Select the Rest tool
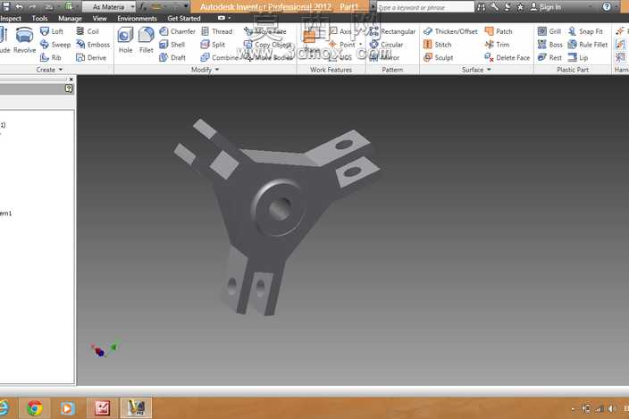This screenshot has width=629, height=419. point(549,58)
